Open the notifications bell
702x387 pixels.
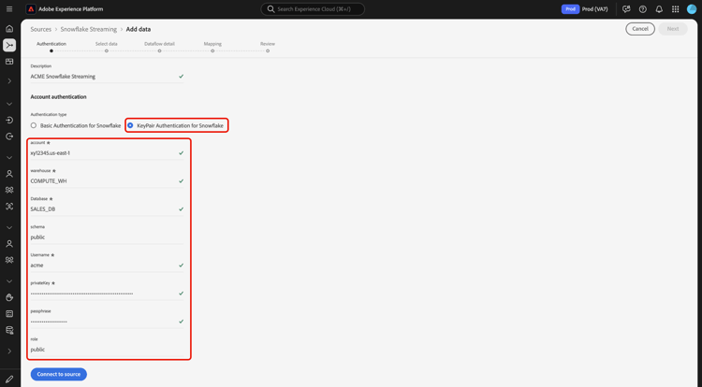[x=659, y=9]
